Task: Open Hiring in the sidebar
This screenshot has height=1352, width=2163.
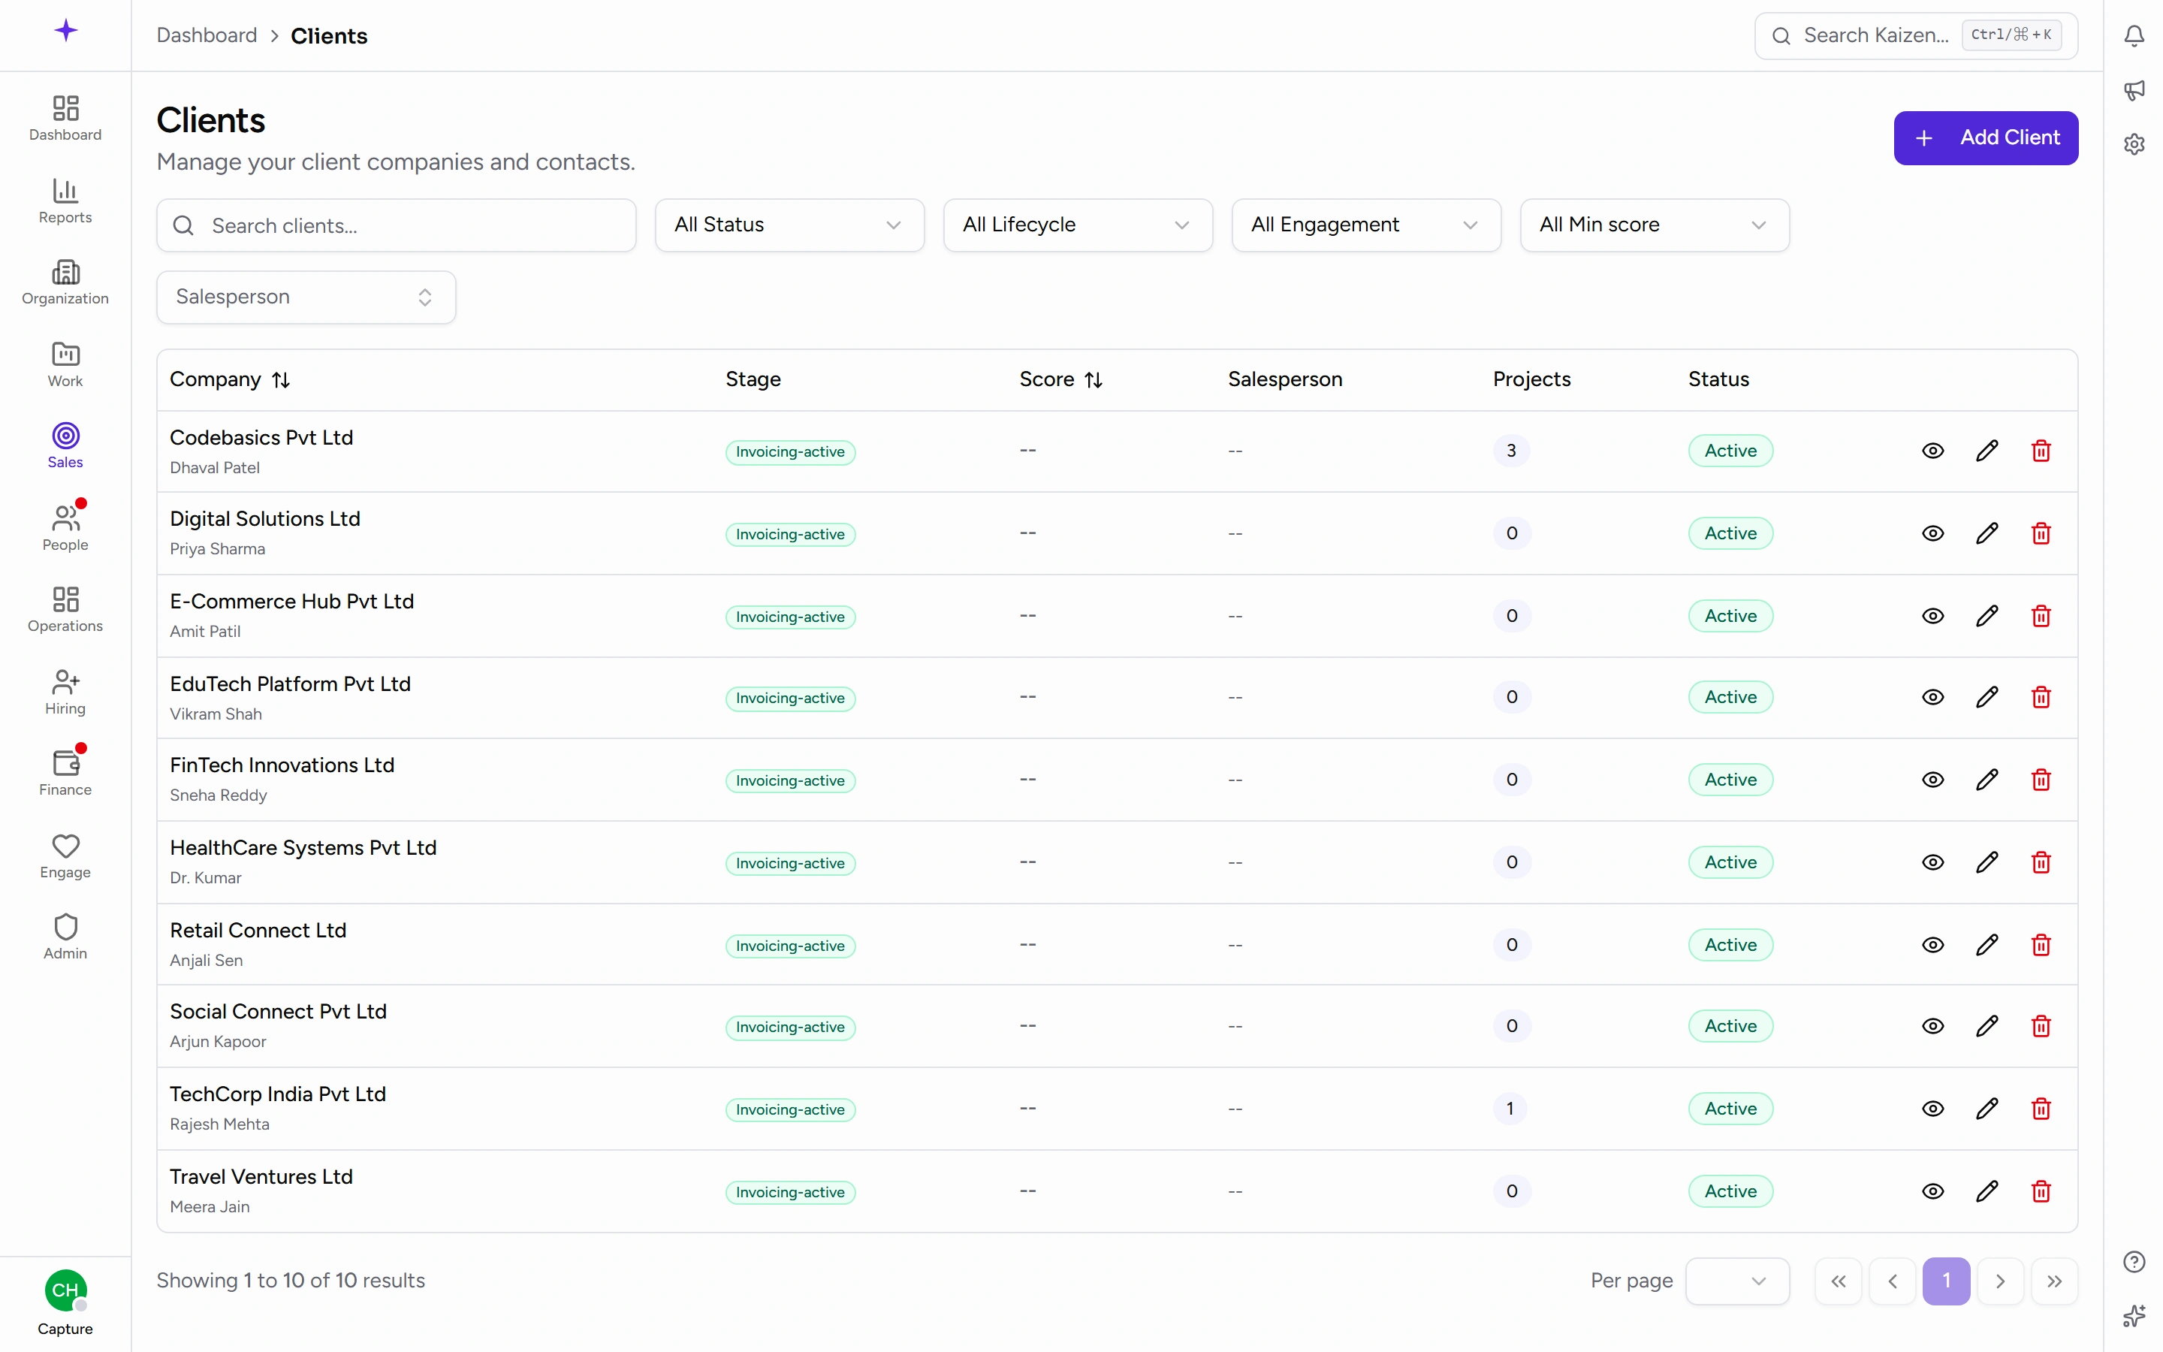Action: point(65,693)
